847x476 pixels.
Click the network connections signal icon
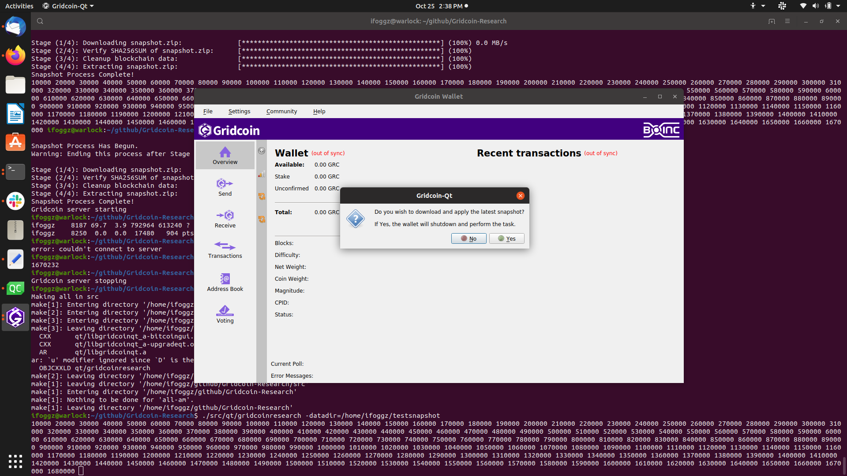262,174
